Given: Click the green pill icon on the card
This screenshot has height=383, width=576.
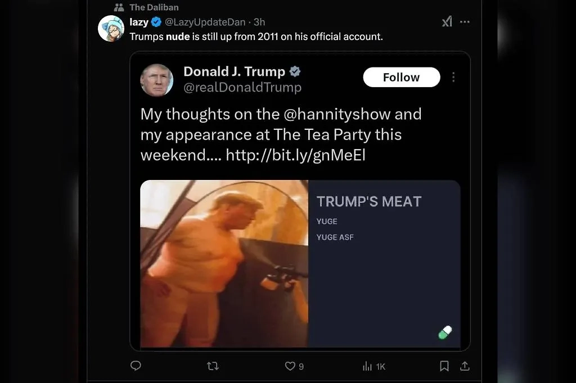Looking at the screenshot, I should pyautogui.click(x=444, y=332).
